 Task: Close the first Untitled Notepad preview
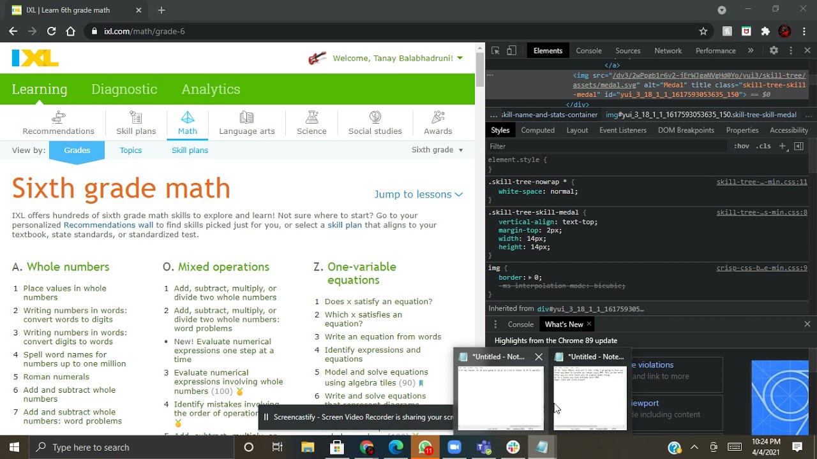539,357
